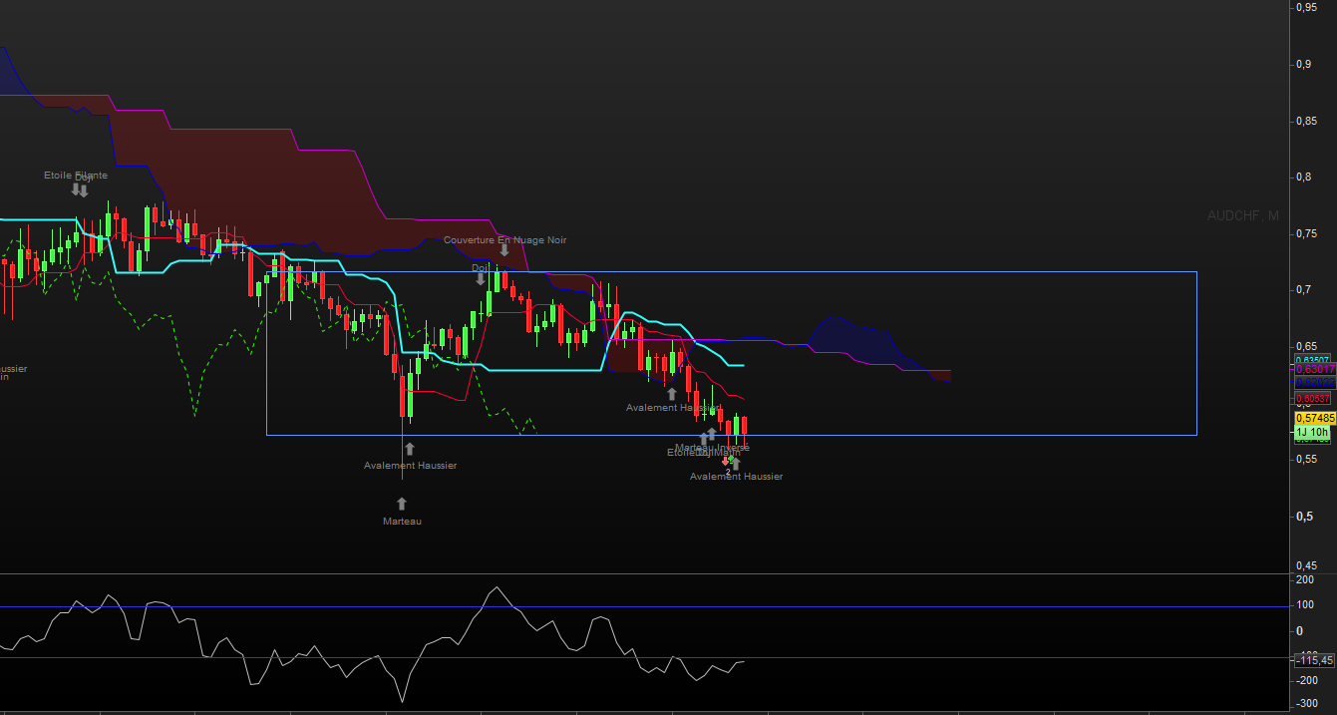Select the magenta 0,63017 price label
1337x715 pixels.
click(1315, 369)
